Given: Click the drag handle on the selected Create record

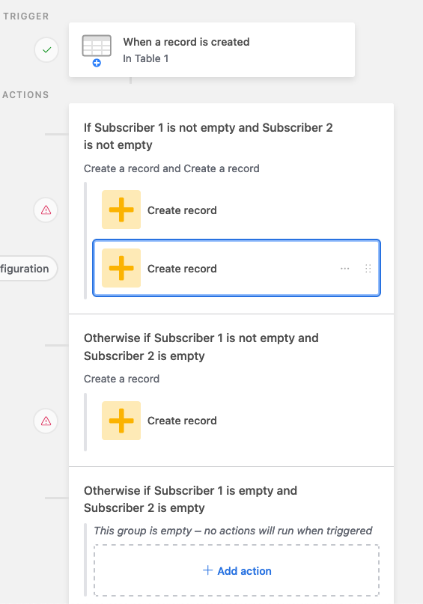Looking at the screenshot, I should tap(368, 269).
